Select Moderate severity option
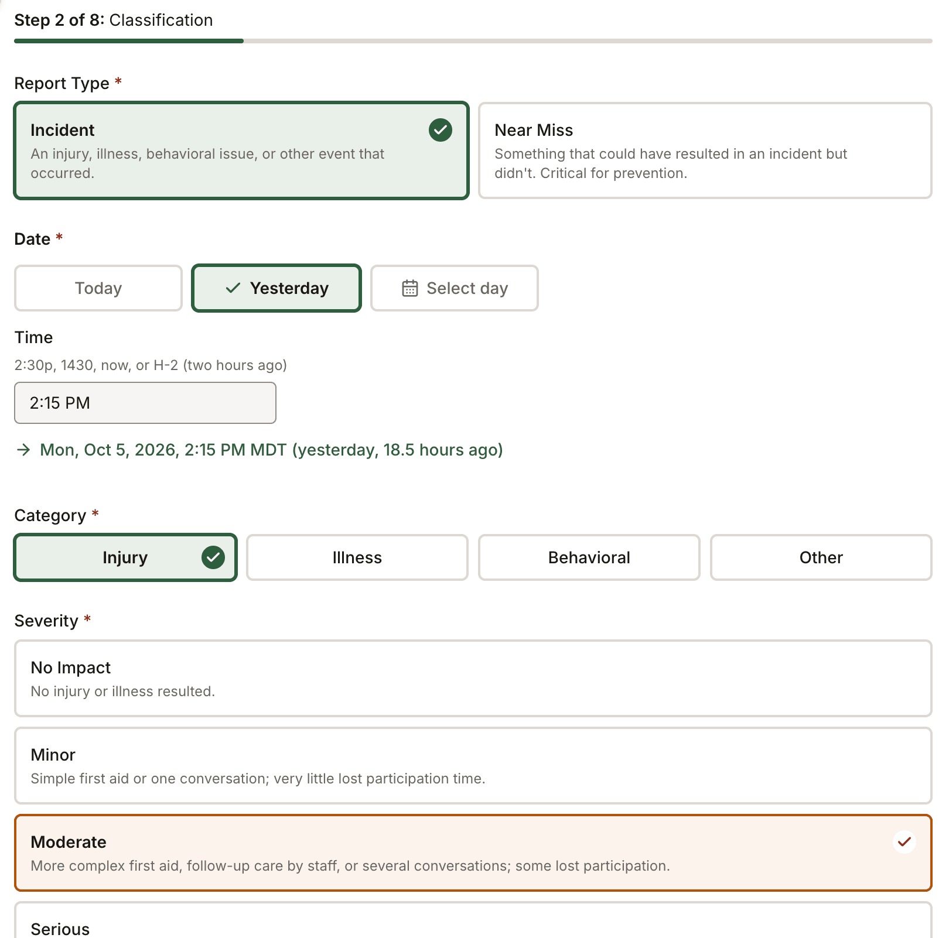The height and width of the screenshot is (938, 949). click(x=473, y=853)
